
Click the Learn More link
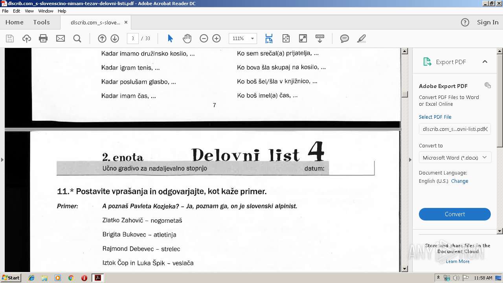[458, 261]
